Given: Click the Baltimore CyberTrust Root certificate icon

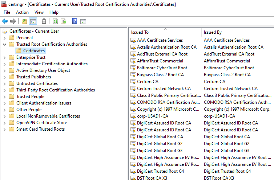Looking at the screenshot, I should 133,68.
